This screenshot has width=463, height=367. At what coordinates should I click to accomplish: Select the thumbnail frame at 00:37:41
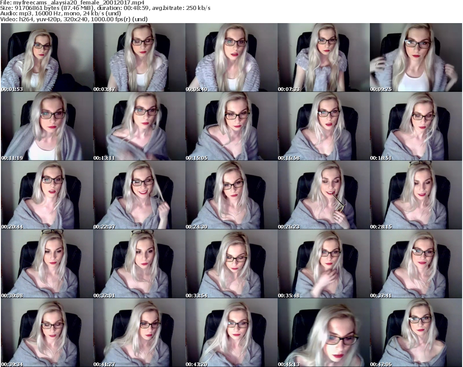coord(416,264)
